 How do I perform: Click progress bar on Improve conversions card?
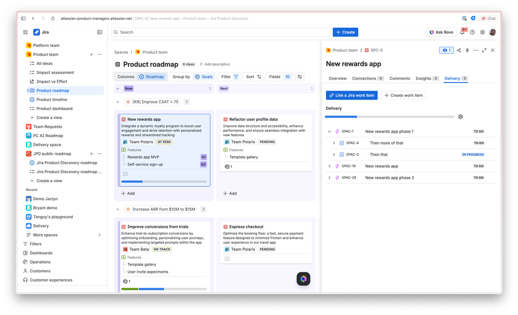164,289
